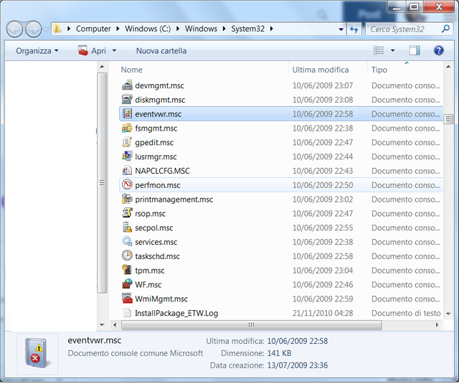The height and width of the screenshot is (384, 459).
Task: Select the perfmon.msc file name
Action: (x=158, y=185)
